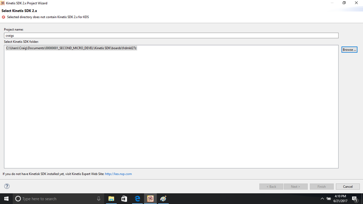Click the Type here to search box
Viewport: 363px width, 204px height.
coord(58,199)
